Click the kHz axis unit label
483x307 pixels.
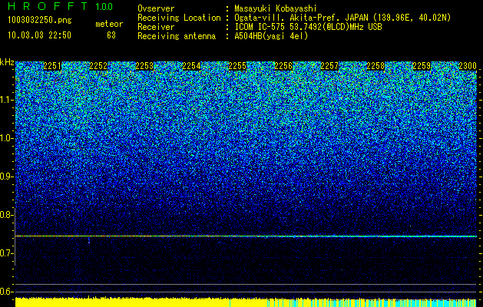point(7,62)
